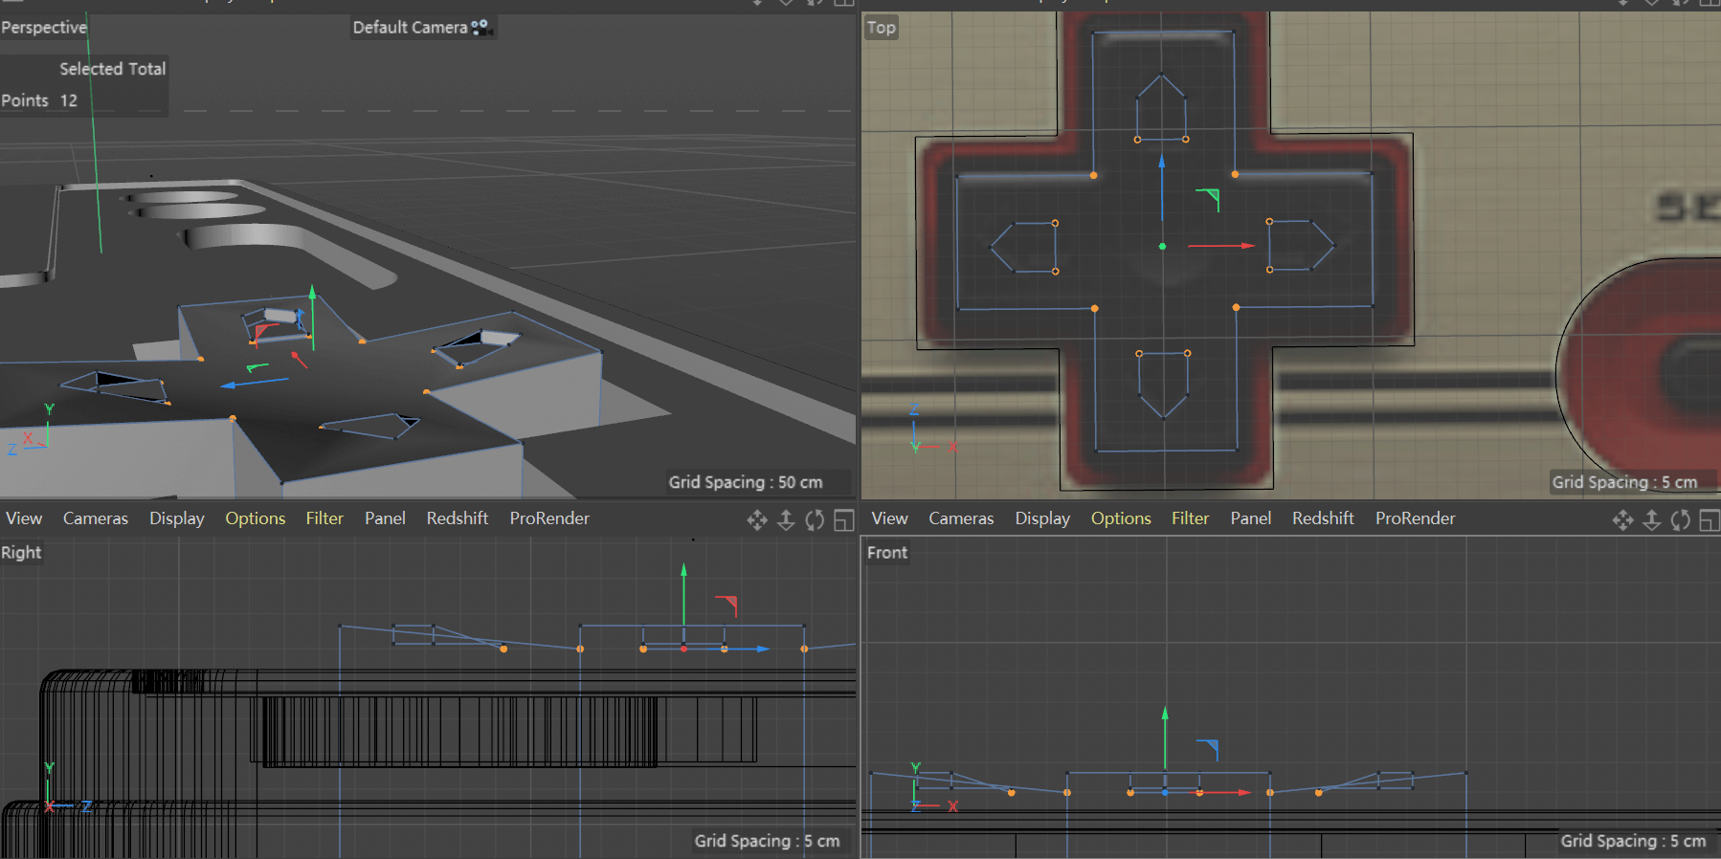Open the Display menu in Front viewport
Screen dimensions: 1721x859
pos(1042,518)
